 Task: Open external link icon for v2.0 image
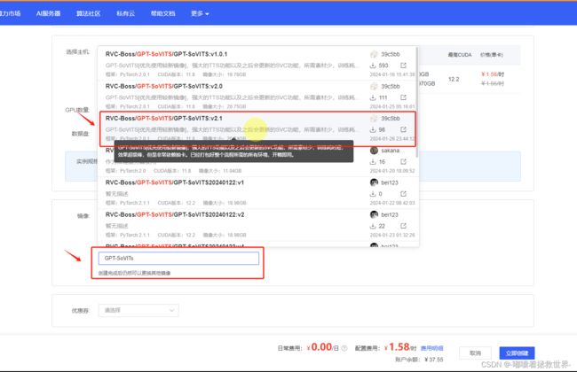[405, 97]
